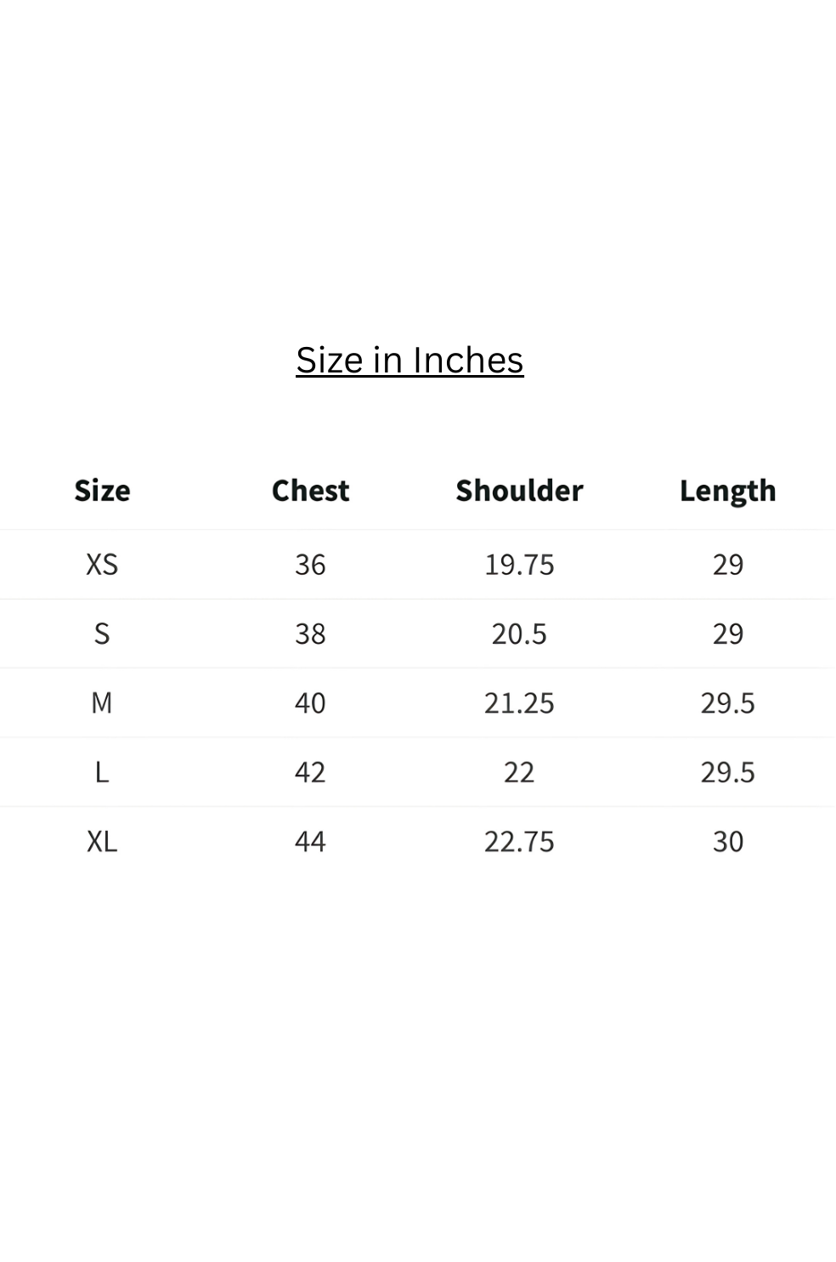Click the "Shoulder" column header
This screenshot has height=1262, width=836.
point(519,491)
